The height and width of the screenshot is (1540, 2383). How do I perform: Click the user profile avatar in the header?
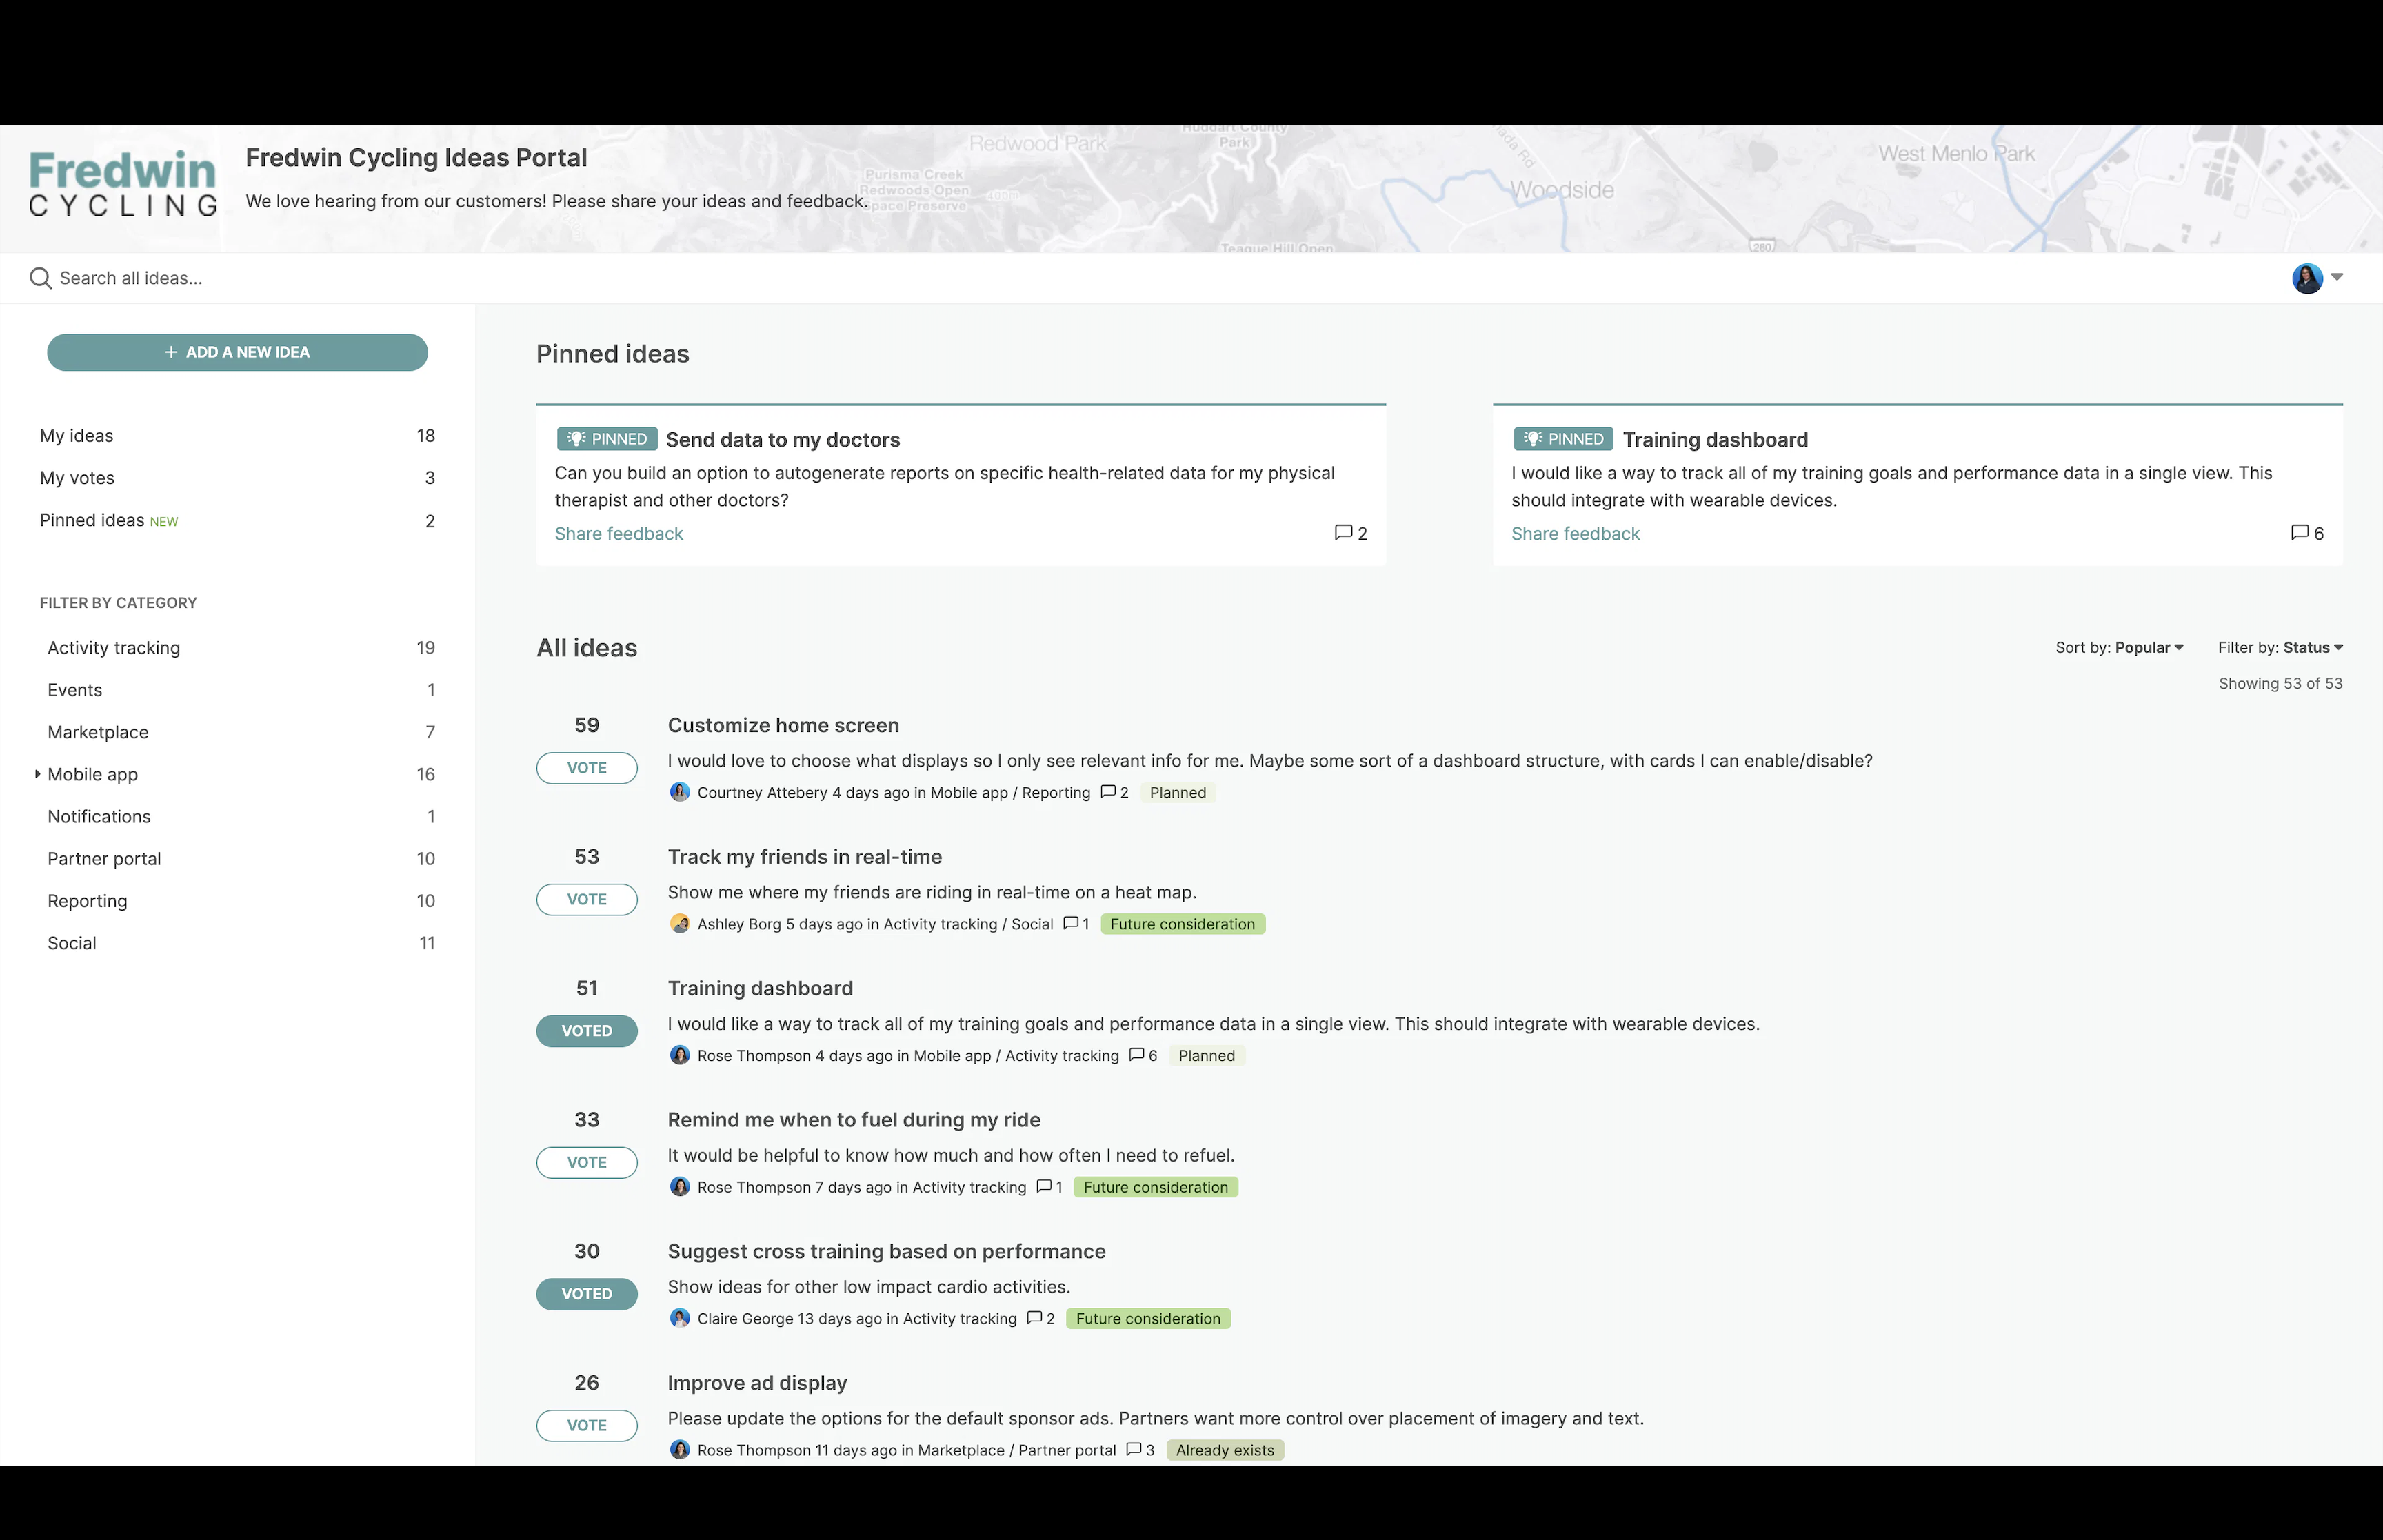2306,278
